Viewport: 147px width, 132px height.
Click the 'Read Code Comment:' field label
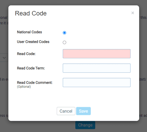(x=35, y=82)
